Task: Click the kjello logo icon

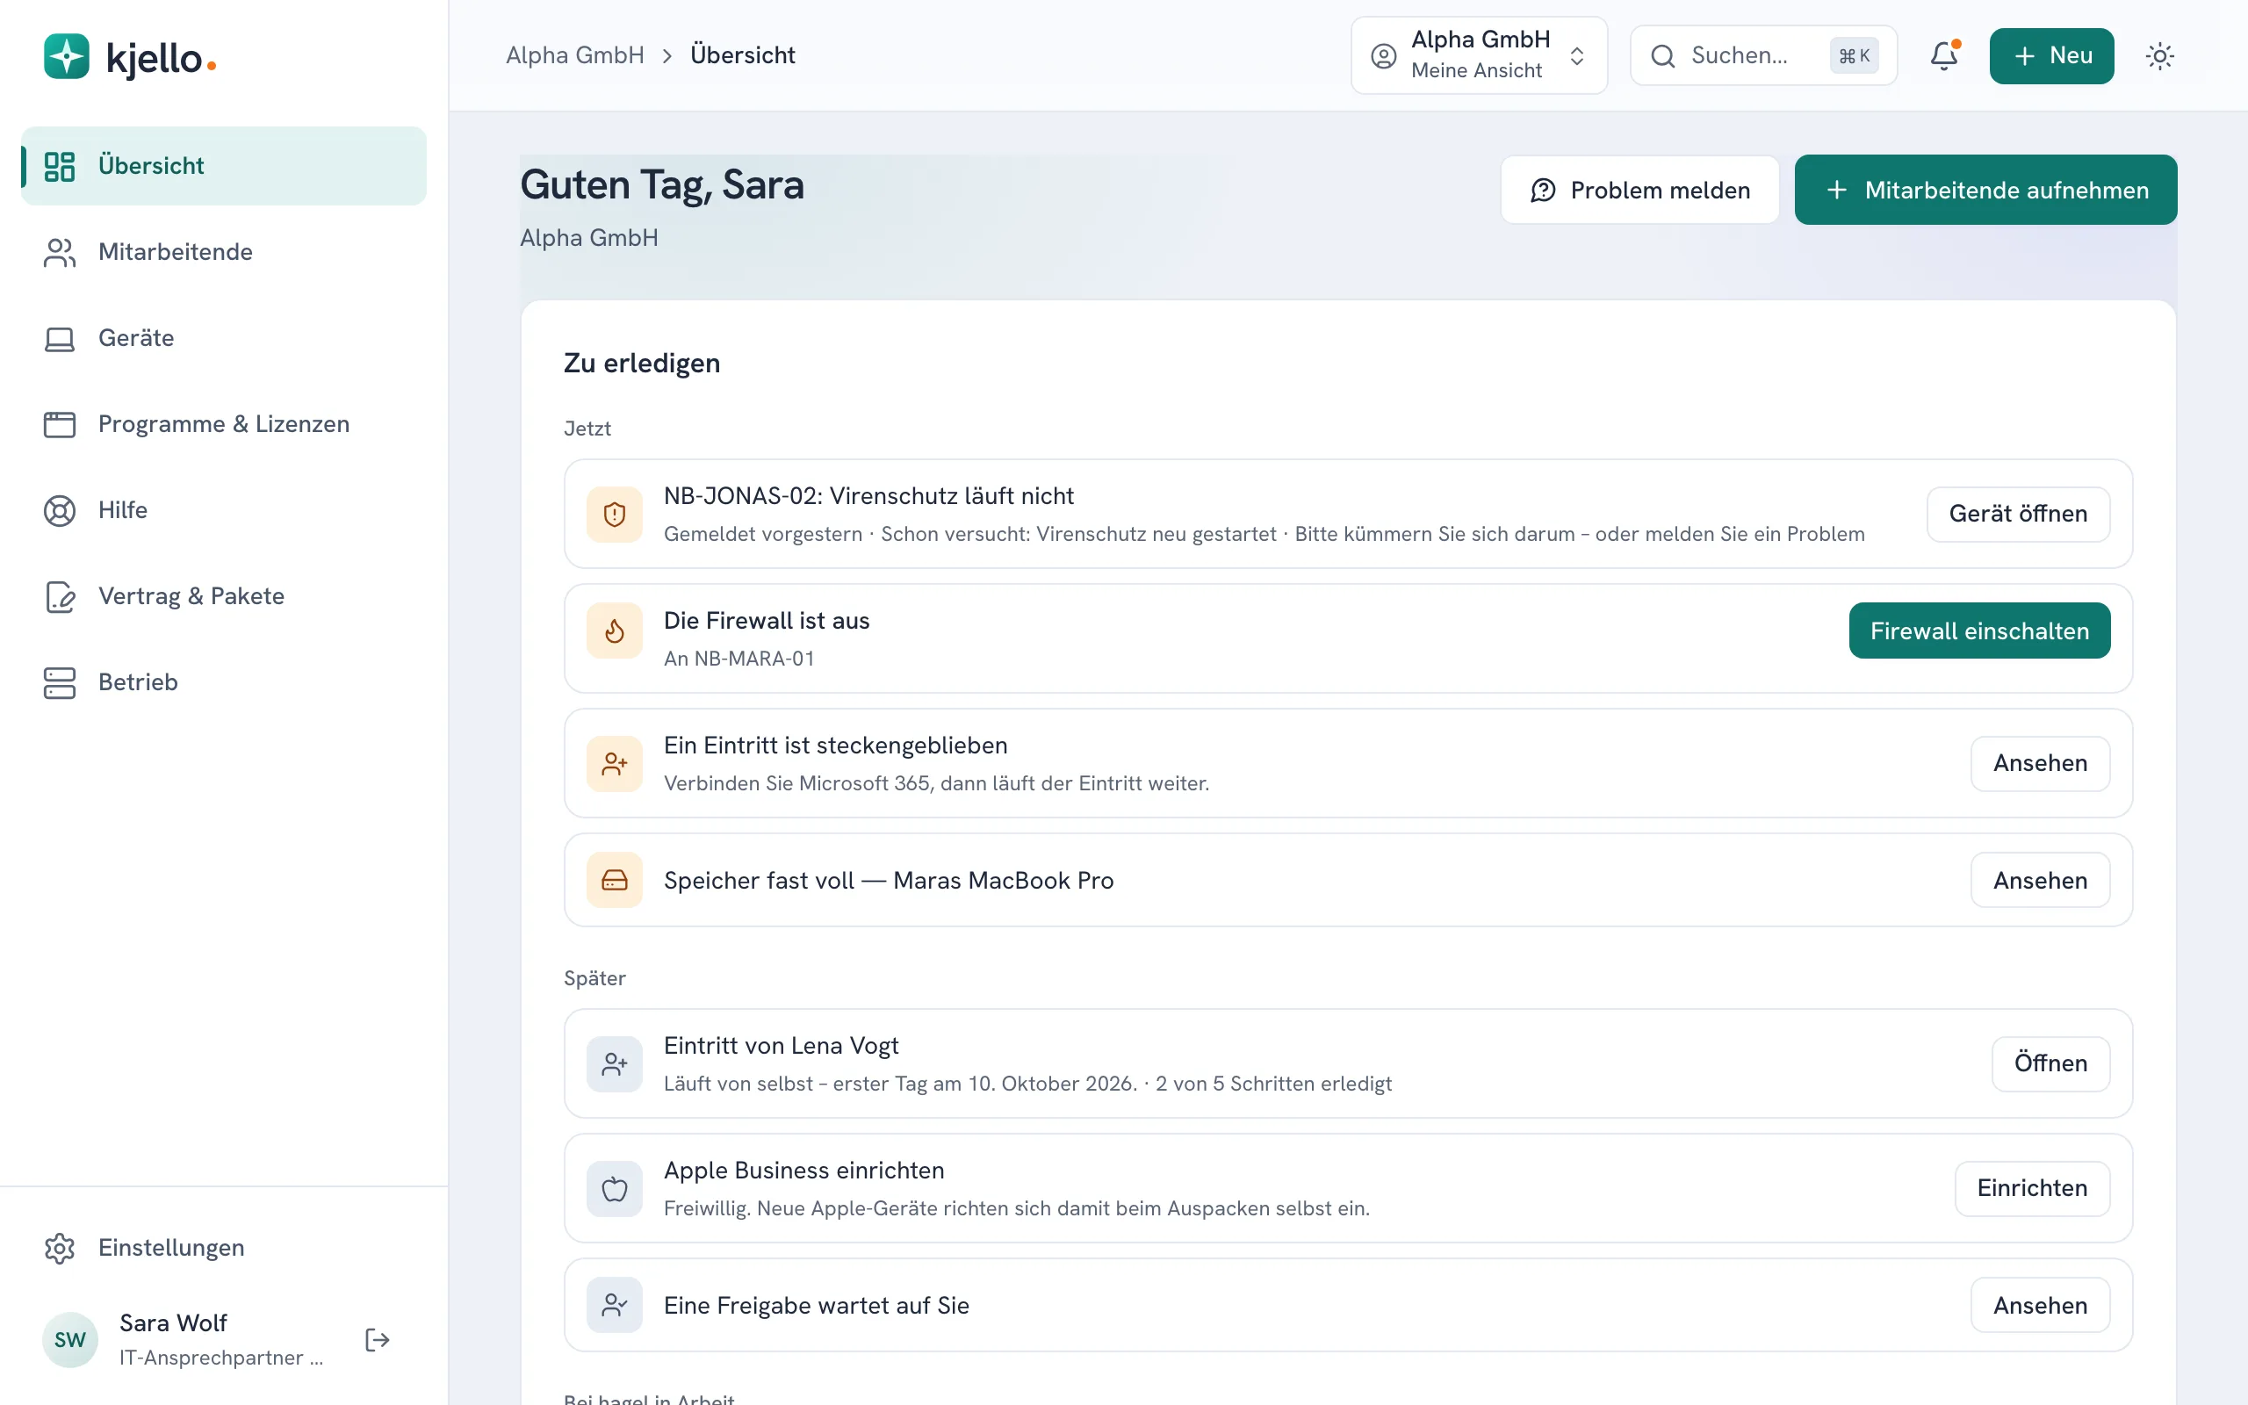Action: [x=67, y=57]
